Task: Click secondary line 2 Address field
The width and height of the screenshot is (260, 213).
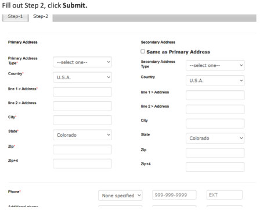Action: (215, 109)
